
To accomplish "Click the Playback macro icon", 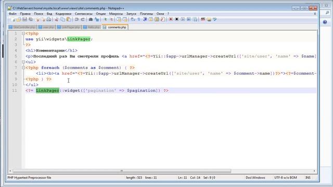I will tap(183, 20).
